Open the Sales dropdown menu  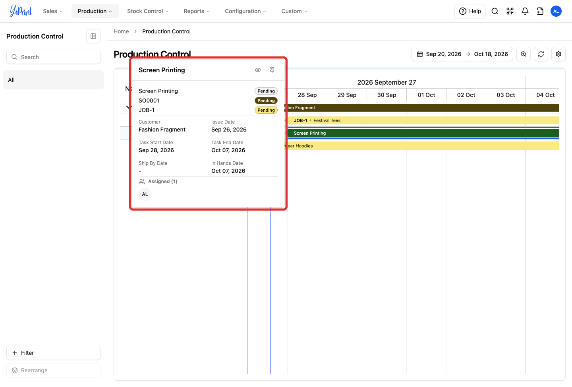53,11
